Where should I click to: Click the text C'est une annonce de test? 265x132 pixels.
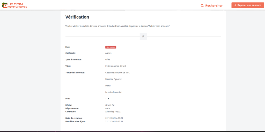click(x=117, y=72)
